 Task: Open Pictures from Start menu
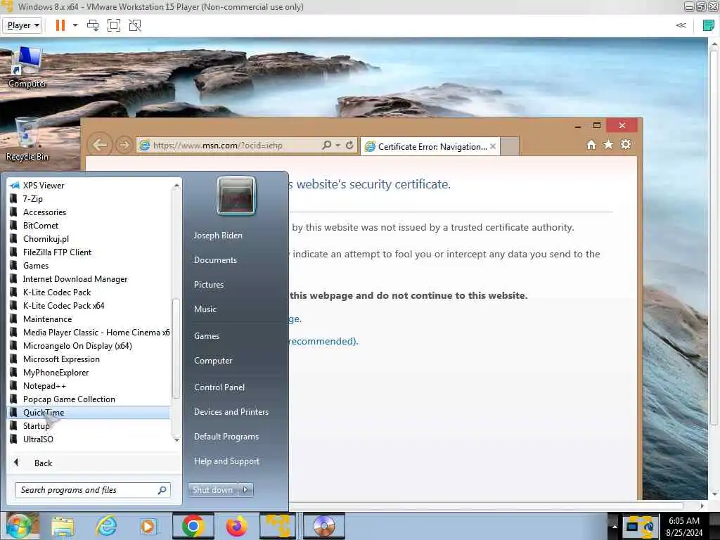(209, 285)
